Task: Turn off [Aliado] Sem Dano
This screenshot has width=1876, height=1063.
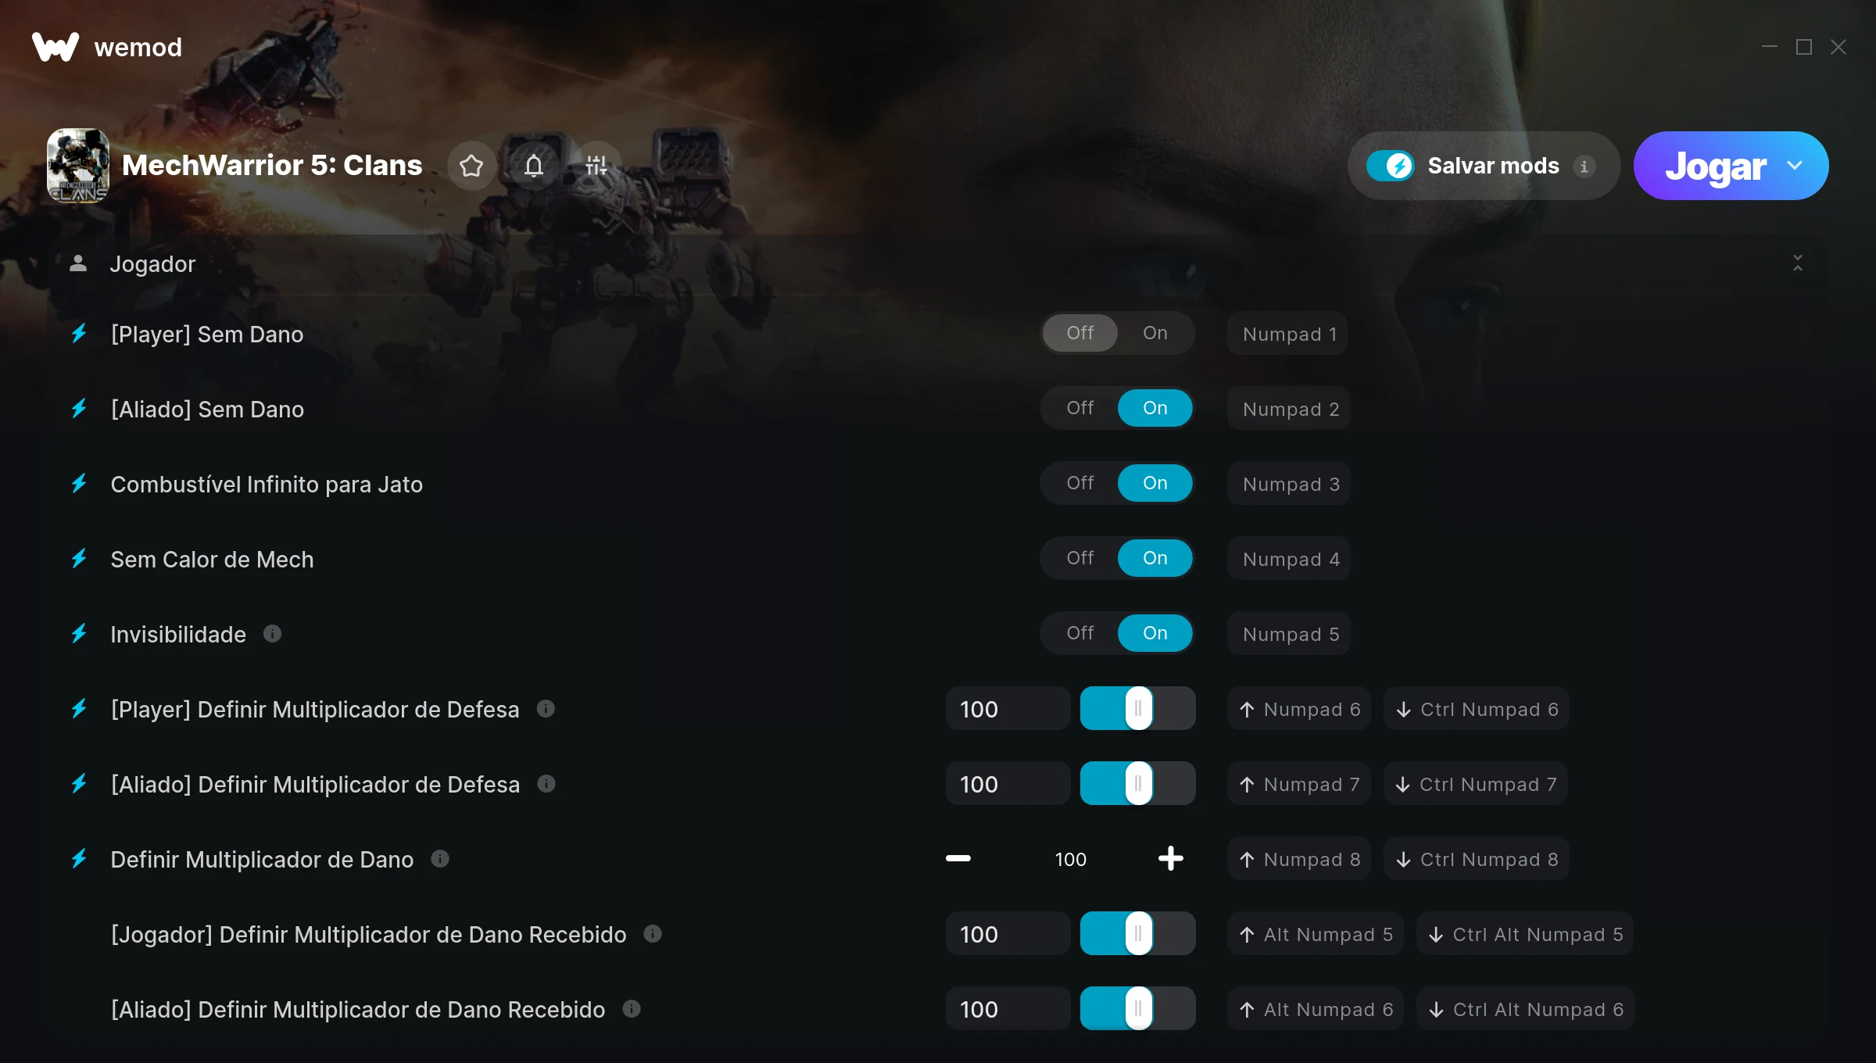Action: pyautogui.click(x=1079, y=408)
